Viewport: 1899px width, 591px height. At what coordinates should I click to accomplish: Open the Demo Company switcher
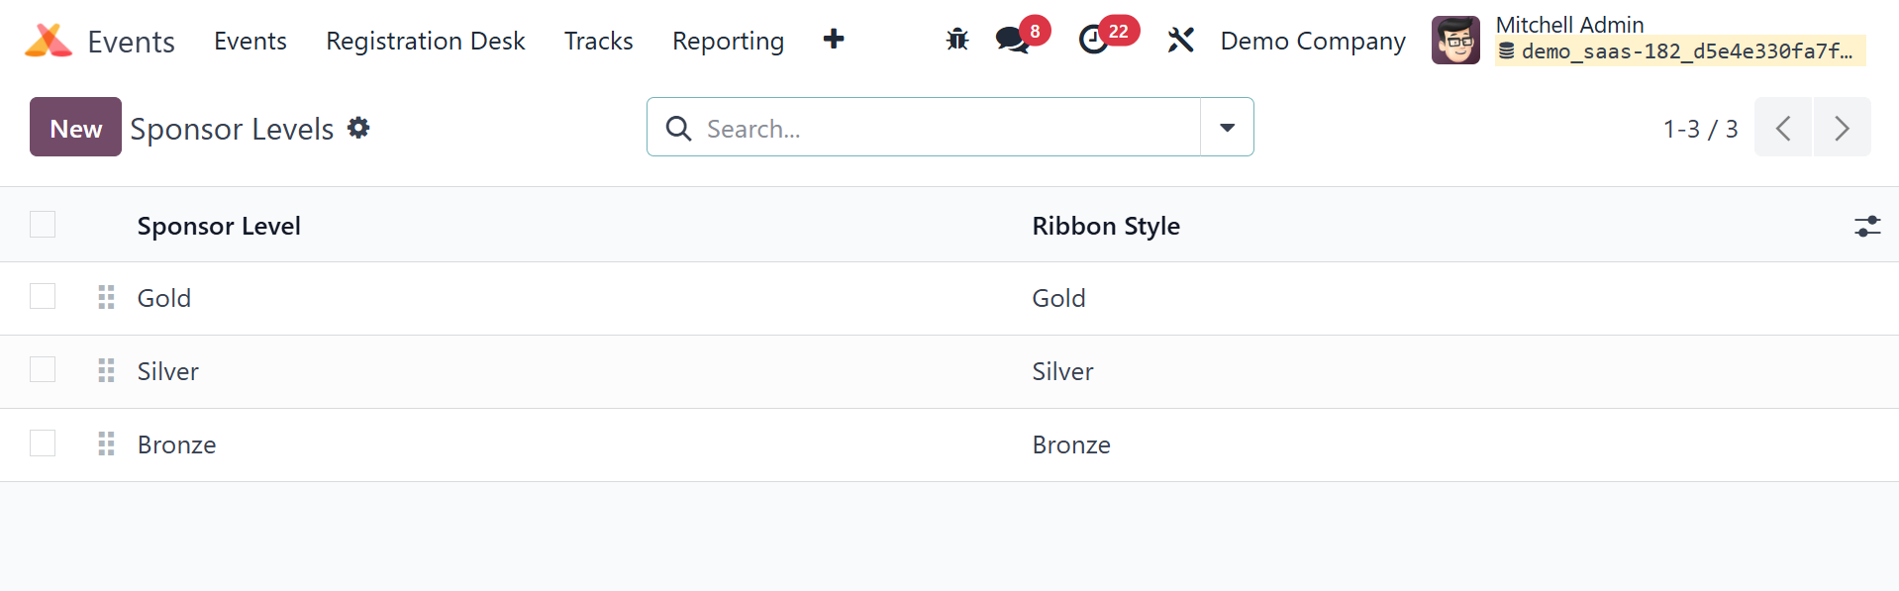tap(1312, 41)
